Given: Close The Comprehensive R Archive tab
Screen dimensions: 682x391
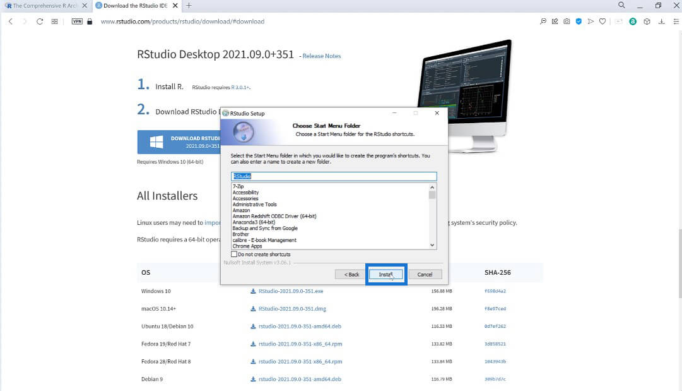Looking at the screenshot, I should 85,6.
